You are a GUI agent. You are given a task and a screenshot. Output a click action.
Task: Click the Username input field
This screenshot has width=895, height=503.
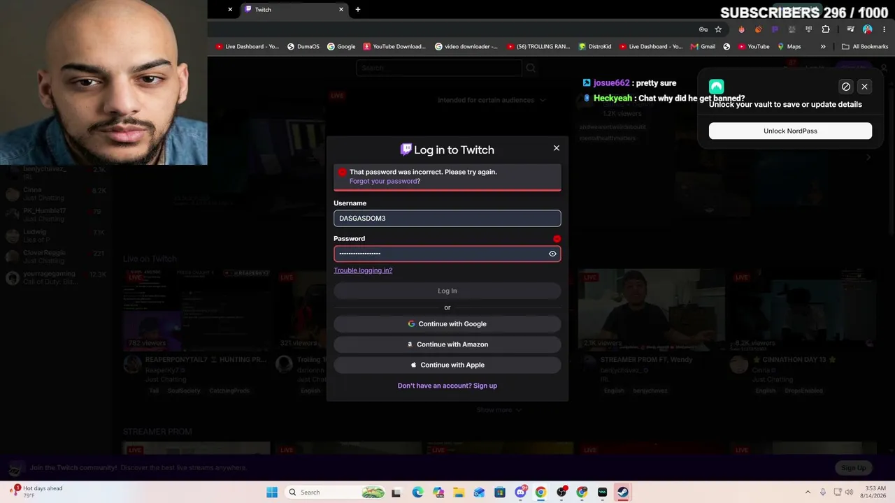tap(447, 219)
